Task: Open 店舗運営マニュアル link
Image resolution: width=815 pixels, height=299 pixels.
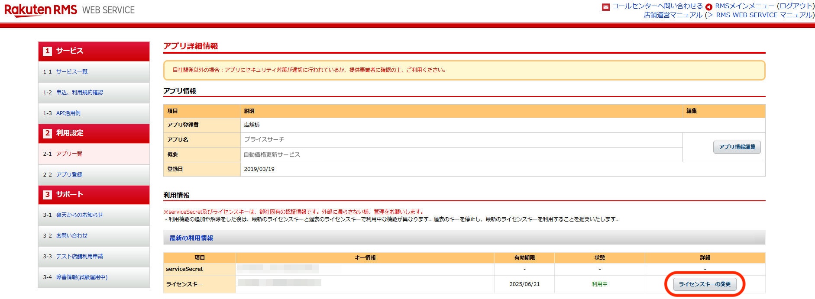Action: click(x=673, y=15)
